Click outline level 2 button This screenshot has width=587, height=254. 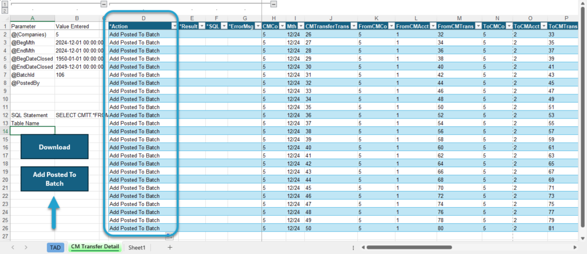click(x=5, y=10)
